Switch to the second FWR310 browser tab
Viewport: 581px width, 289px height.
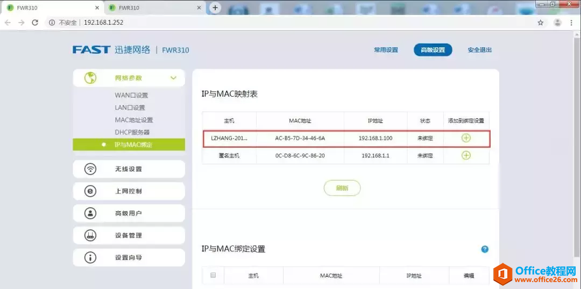click(154, 8)
